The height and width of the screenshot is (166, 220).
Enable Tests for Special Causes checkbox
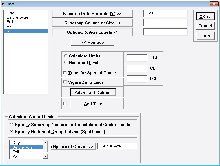pos(65,73)
